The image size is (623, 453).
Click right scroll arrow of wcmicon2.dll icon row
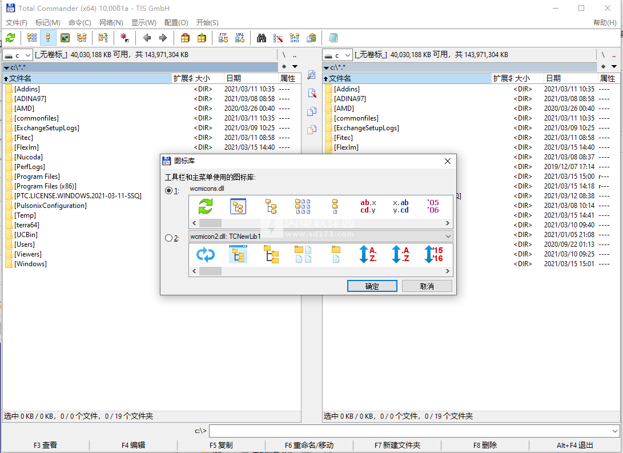447,271
